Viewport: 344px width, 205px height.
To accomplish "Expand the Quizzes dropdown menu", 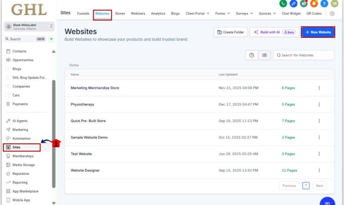I will [267, 13].
